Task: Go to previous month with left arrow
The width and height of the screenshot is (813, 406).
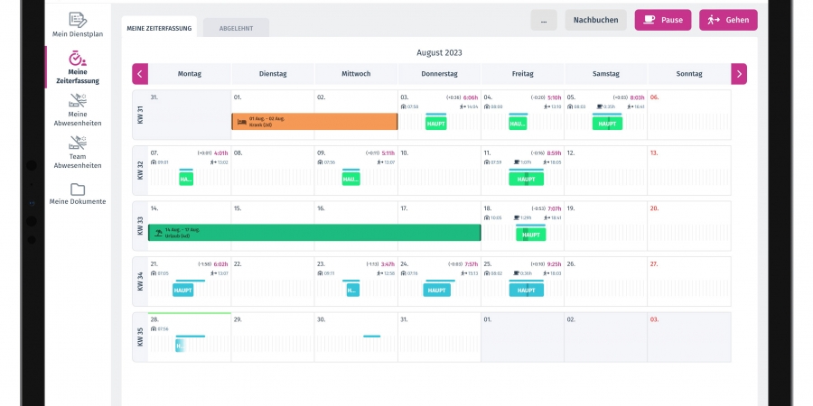Action: 140,74
